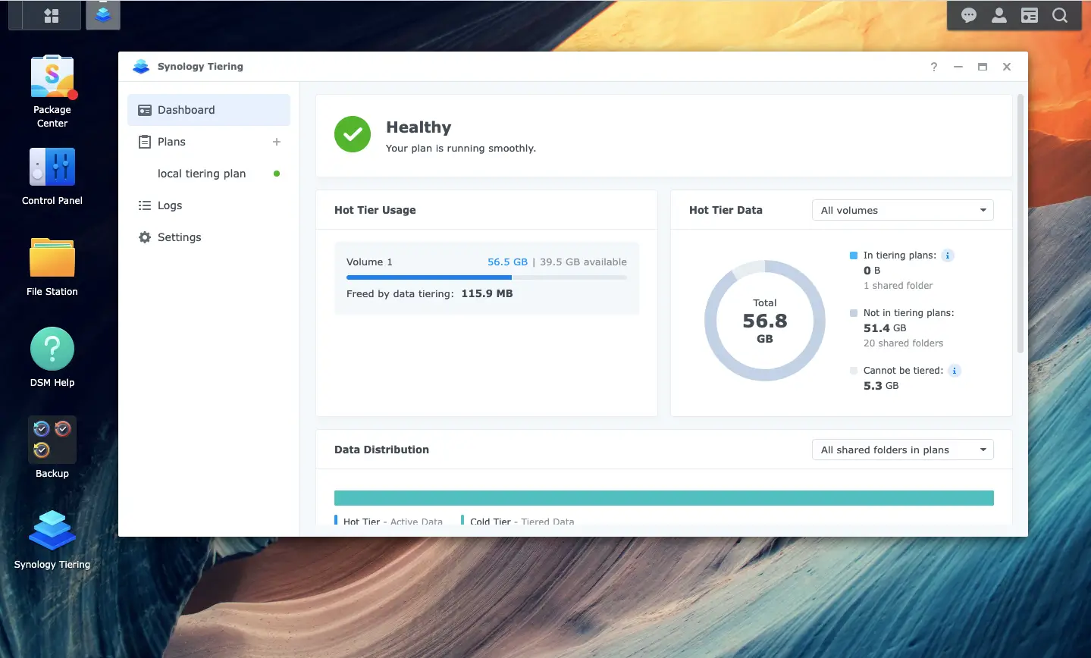This screenshot has width=1091, height=658.
Task: Click the 5.3 GB value
Action: click(881, 386)
